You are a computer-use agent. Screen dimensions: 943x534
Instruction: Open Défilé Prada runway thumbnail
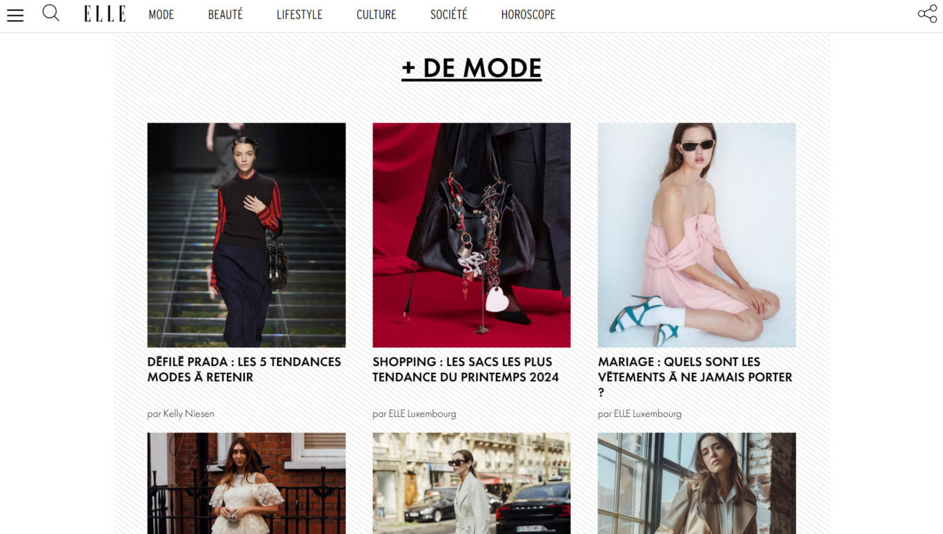(x=246, y=235)
